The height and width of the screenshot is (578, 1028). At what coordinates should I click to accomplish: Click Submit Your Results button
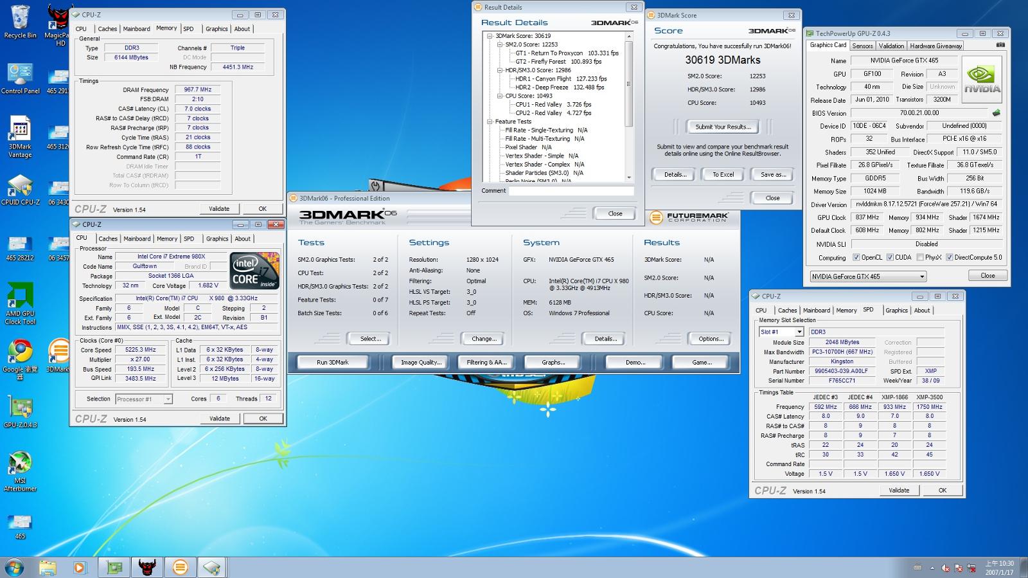point(722,127)
